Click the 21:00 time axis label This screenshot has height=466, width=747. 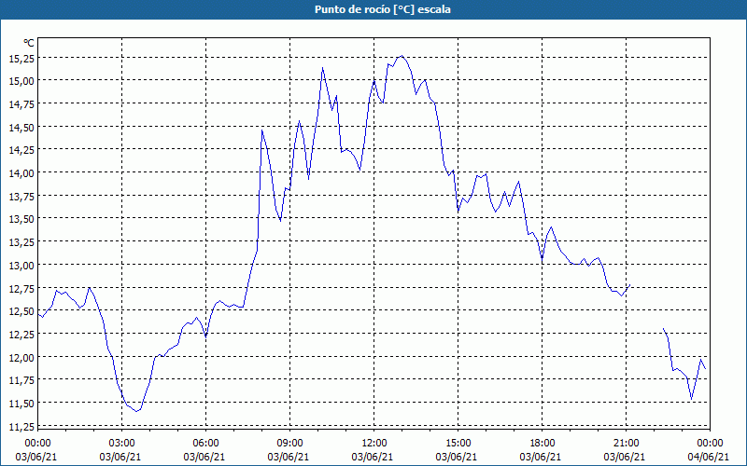point(626,444)
